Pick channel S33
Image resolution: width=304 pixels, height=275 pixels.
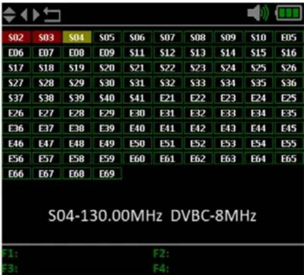tap(198, 83)
